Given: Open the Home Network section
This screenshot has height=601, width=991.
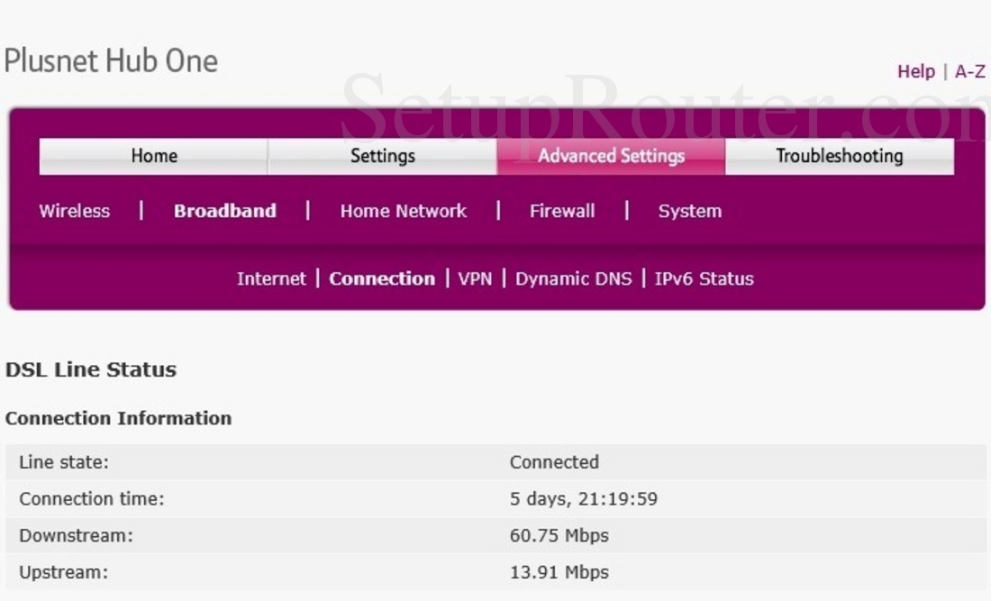Looking at the screenshot, I should coord(403,211).
